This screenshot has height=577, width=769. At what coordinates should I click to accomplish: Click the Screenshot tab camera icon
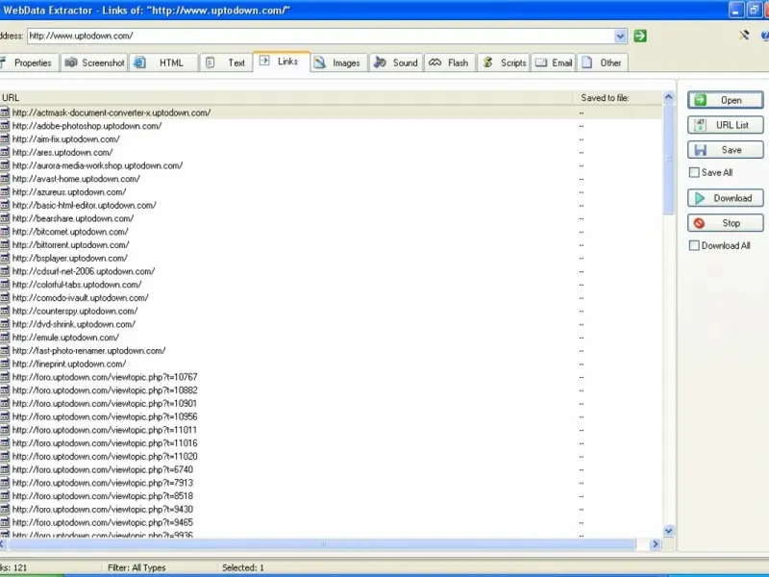[71, 63]
